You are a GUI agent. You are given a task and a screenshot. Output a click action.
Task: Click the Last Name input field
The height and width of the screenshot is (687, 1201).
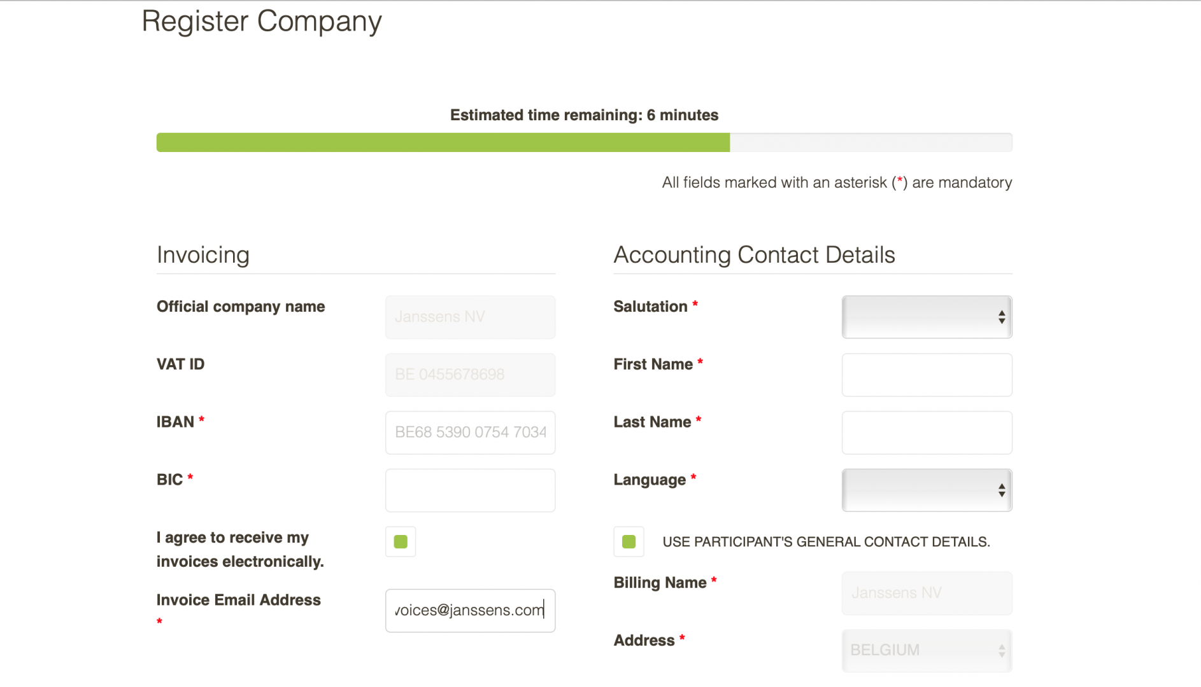tap(926, 433)
